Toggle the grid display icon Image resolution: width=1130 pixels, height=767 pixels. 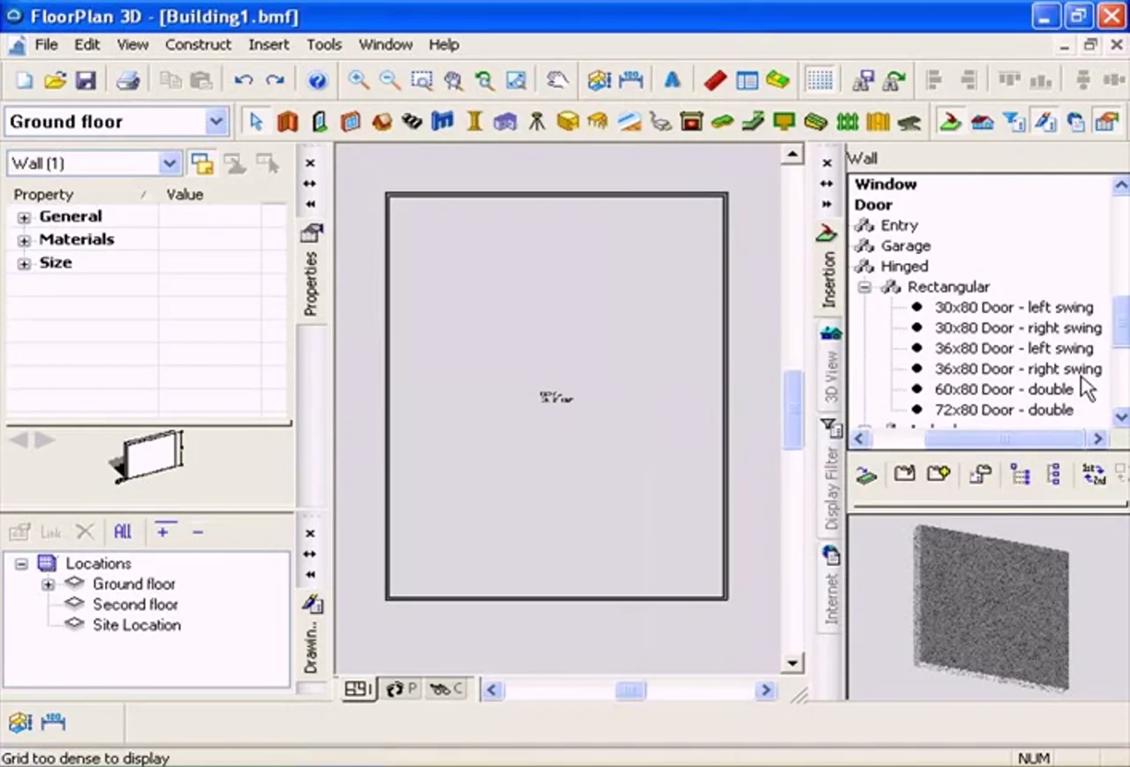click(x=819, y=81)
